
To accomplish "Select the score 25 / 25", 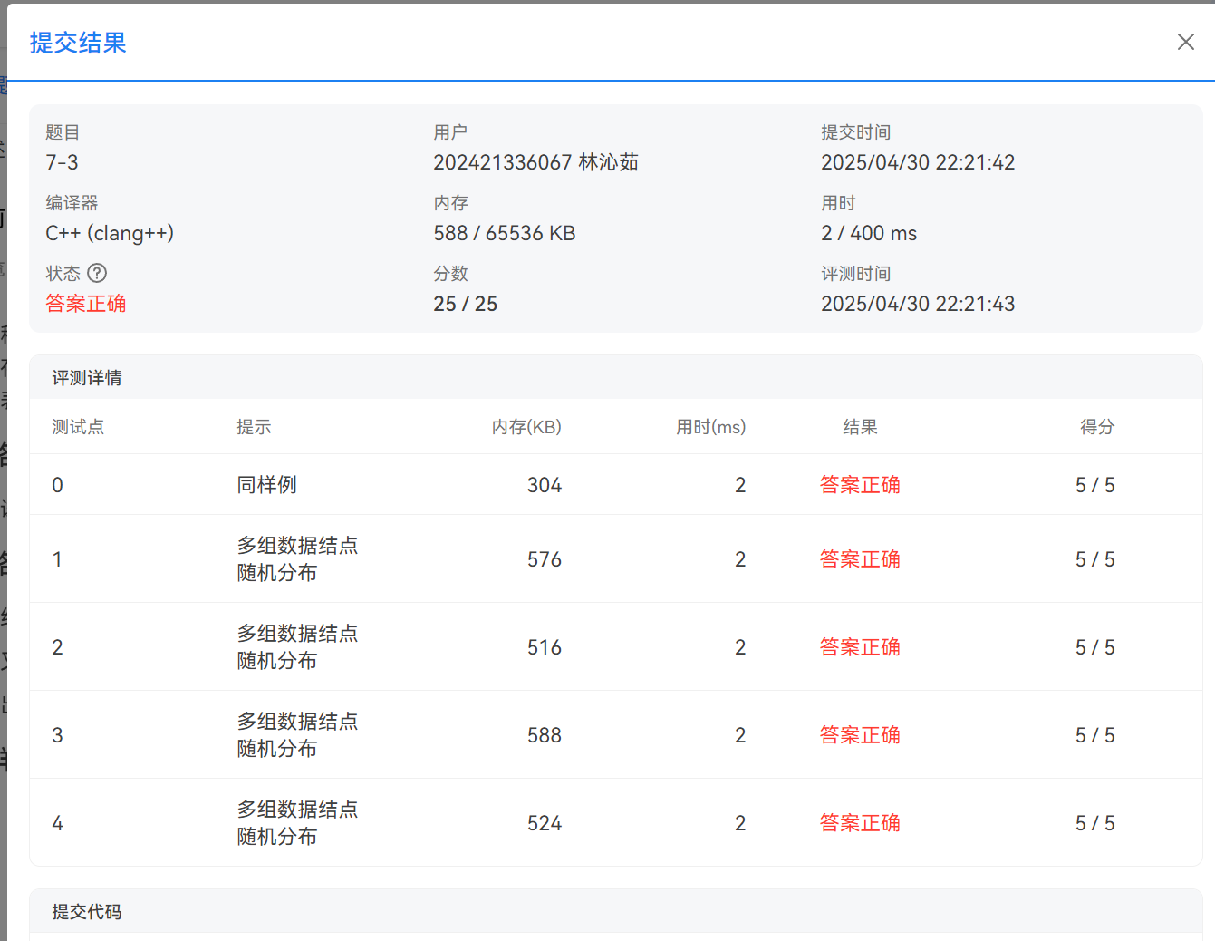I will (466, 304).
